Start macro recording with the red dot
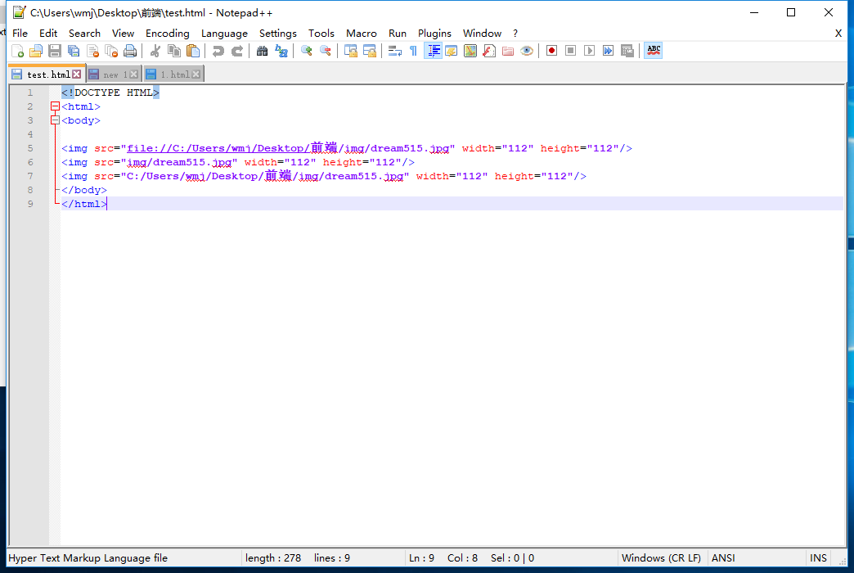Image resolution: width=854 pixels, height=573 pixels. point(552,51)
